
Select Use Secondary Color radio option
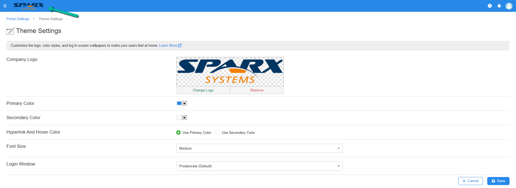click(218, 132)
